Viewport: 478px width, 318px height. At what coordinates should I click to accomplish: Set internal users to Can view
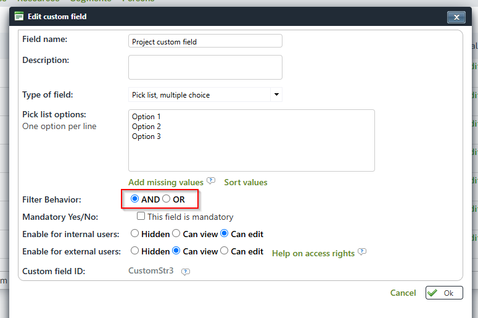pyautogui.click(x=176, y=234)
